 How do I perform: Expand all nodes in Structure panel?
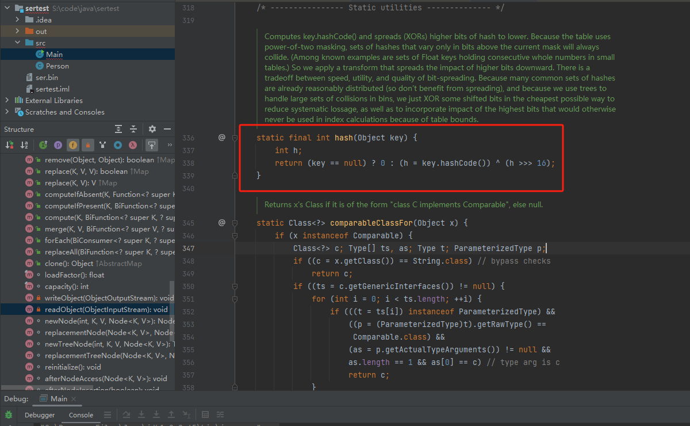118,129
